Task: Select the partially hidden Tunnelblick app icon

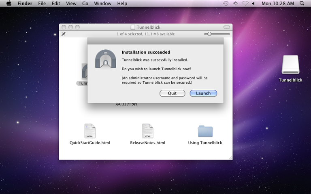Action: (x=85, y=71)
